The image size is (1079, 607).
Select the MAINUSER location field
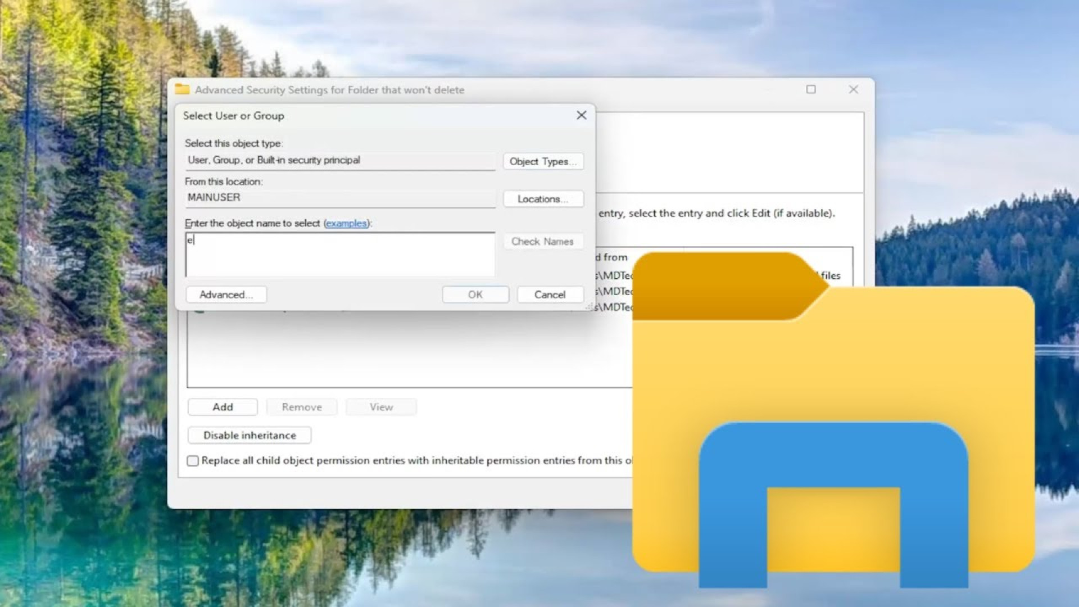click(x=340, y=198)
